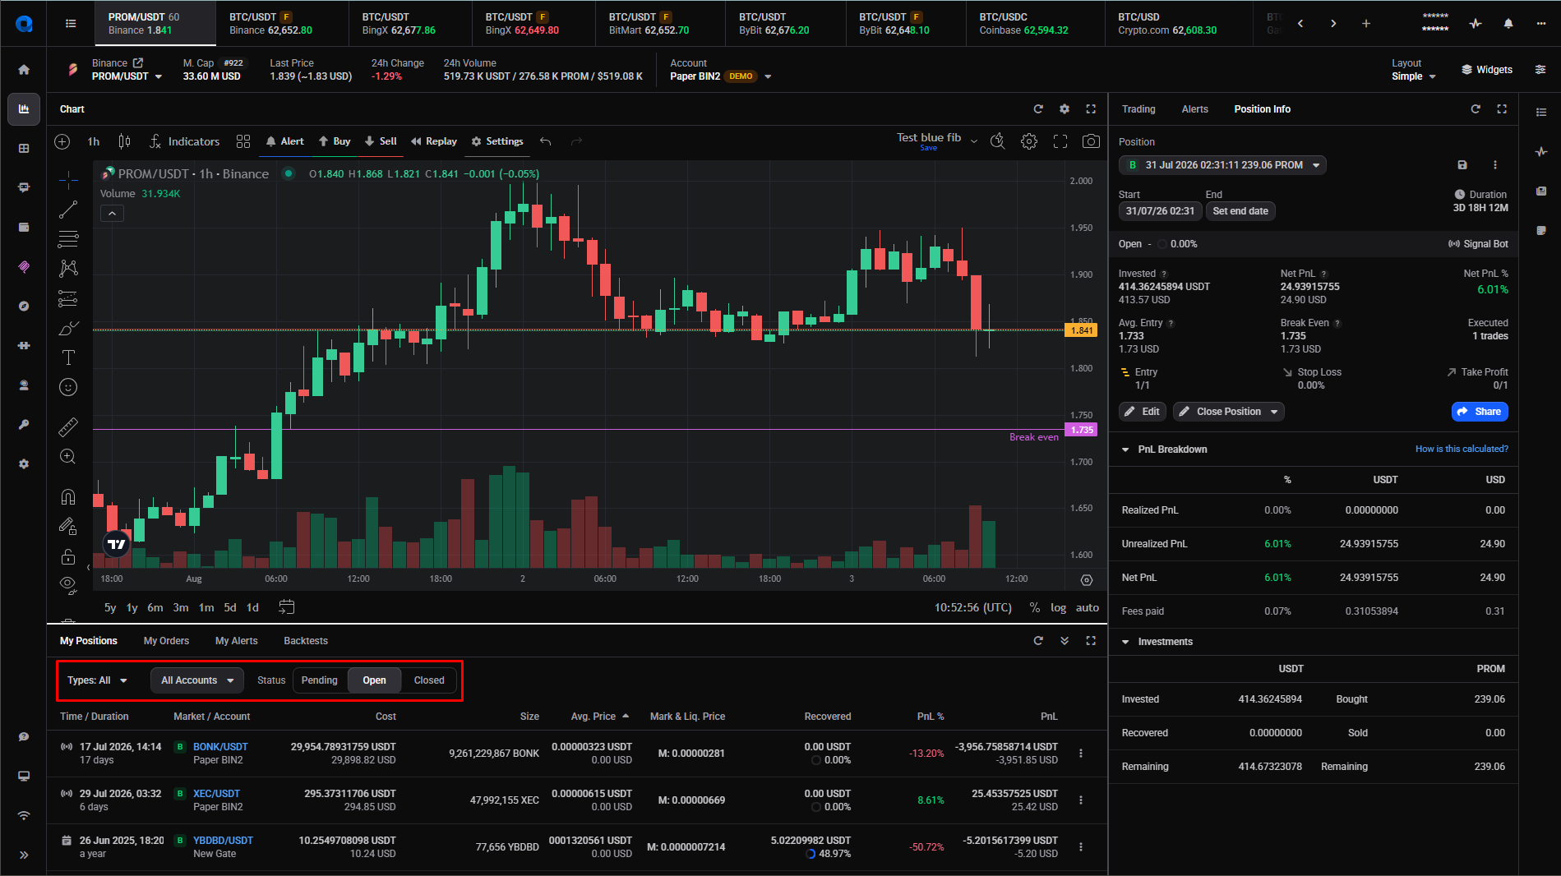Open the Paper BIN2 account dropdown
Viewport: 1561px width, 876px height.
(x=721, y=76)
